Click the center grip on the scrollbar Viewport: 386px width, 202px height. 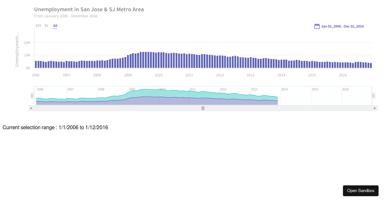(x=203, y=108)
